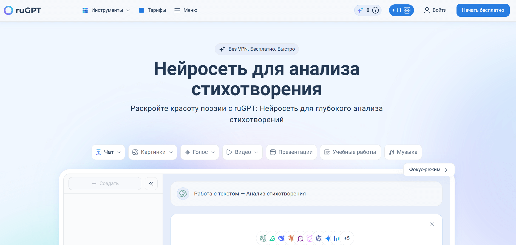Click the ruGPT logo
Viewport: 516px width, 245px height.
[x=22, y=10]
